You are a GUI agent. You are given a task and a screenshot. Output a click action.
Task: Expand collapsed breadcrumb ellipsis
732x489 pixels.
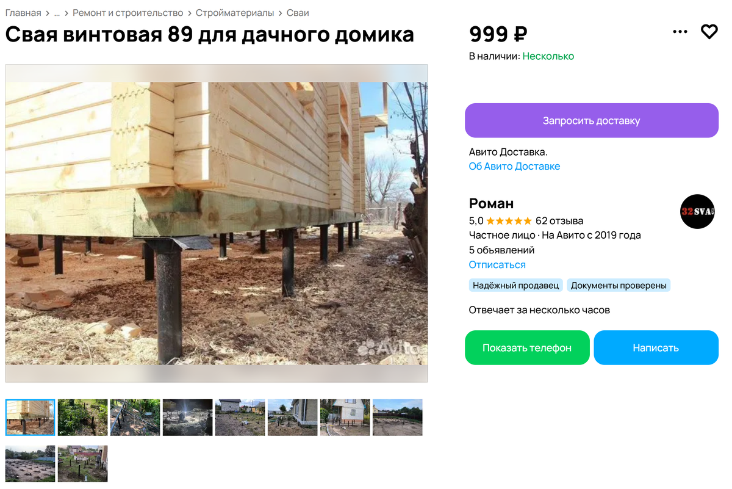[57, 13]
